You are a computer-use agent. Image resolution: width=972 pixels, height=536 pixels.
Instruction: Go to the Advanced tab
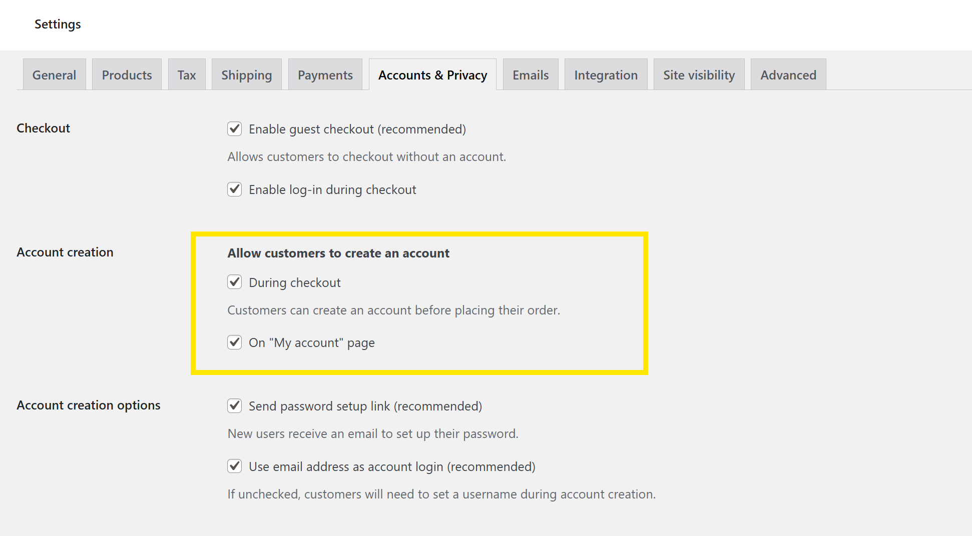click(788, 74)
